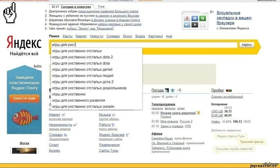The width and height of the screenshot is (280, 168).
Task: Open news about председателем профкома Большого театра
Action: coord(108,11)
